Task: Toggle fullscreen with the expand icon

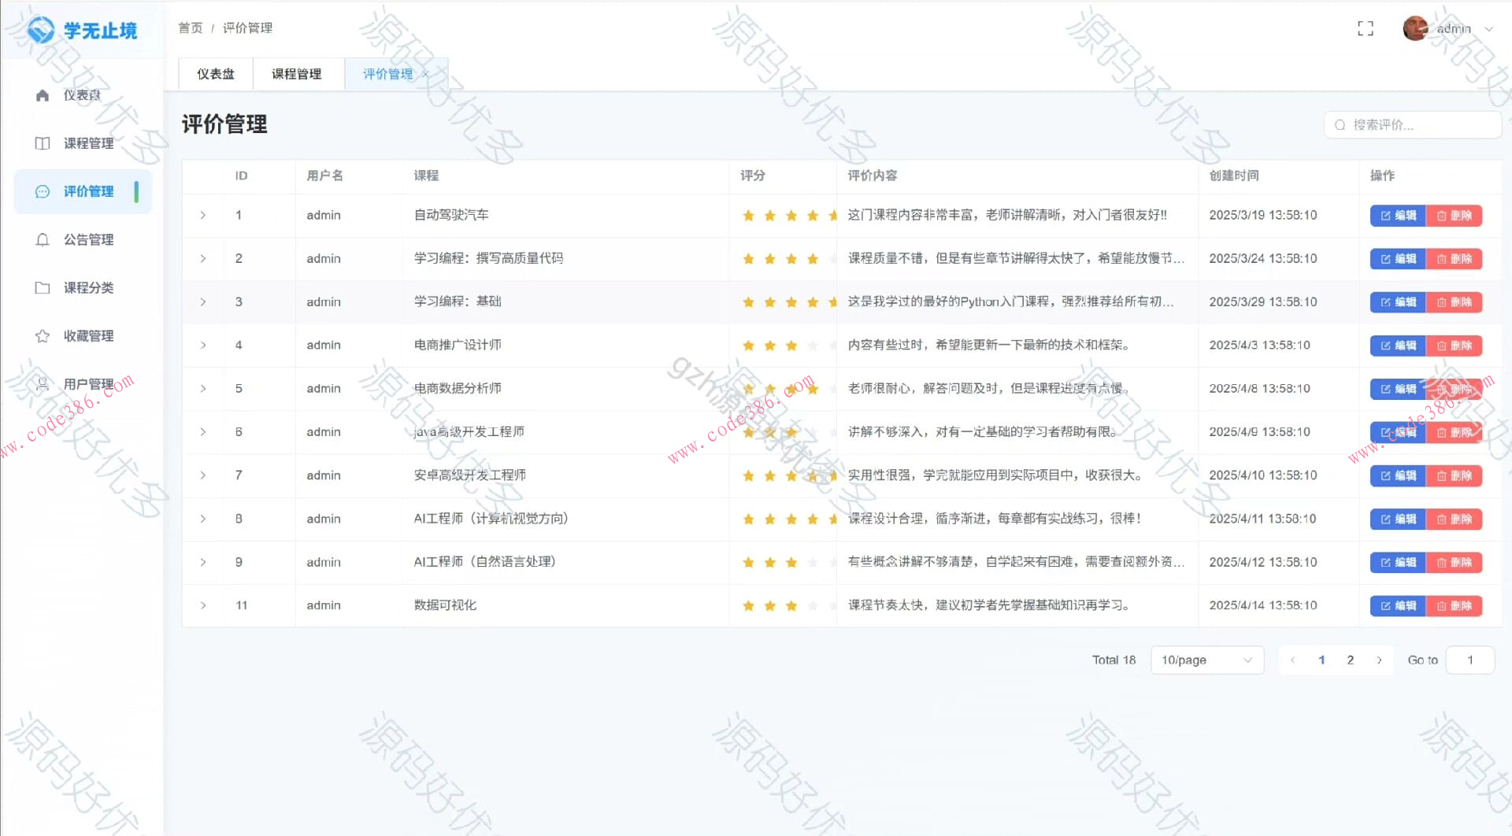Action: click(1365, 28)
